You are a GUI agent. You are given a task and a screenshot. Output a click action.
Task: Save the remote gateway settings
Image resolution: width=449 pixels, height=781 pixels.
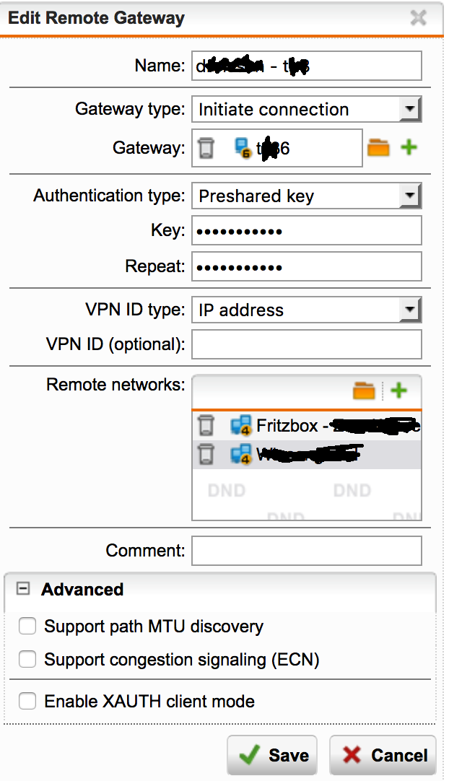(x=271, y=756)
